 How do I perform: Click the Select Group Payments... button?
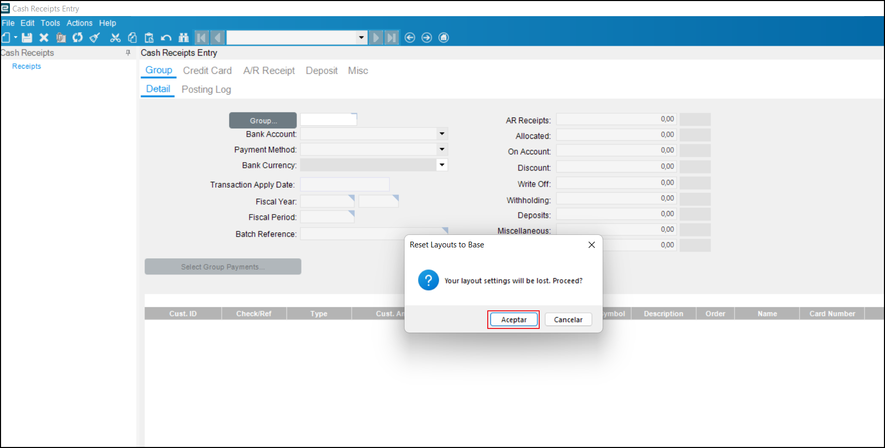click(223, 267)
